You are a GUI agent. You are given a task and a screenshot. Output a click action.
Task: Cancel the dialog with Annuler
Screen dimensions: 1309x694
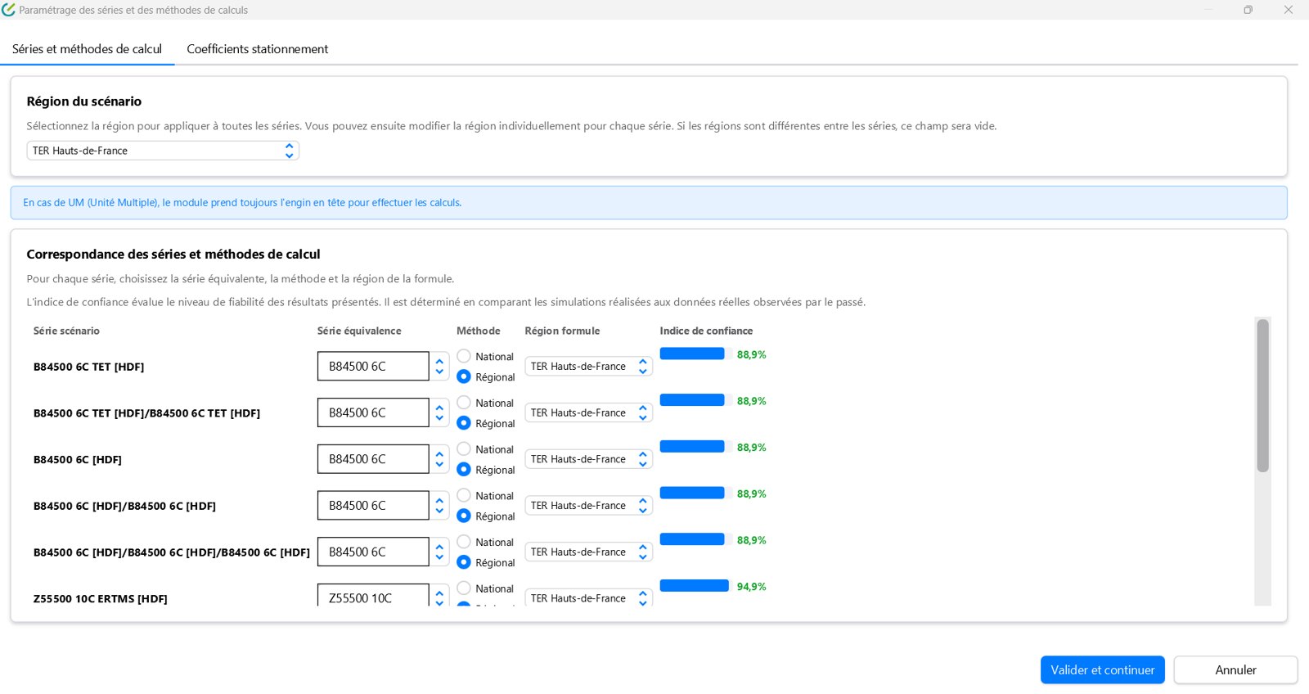click(1235, 669)
